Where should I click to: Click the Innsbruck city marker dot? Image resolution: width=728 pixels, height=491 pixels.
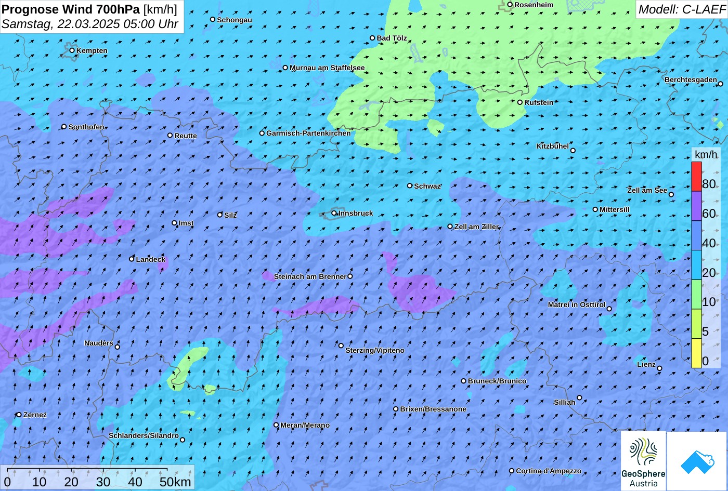334,213
